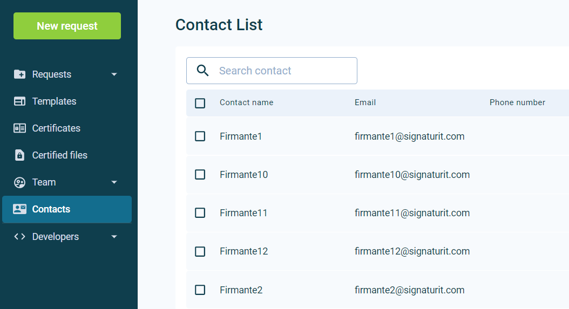This screenshot has width=569, height=309.
Task: Click the Team icon in sidebar
Action: (19, 182)
